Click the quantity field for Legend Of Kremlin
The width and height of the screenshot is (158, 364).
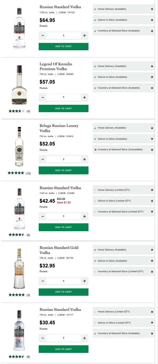click(x=63, y=97)
